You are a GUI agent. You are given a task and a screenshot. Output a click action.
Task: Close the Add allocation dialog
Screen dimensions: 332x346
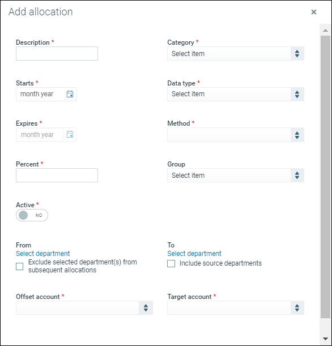coord(314,12)
